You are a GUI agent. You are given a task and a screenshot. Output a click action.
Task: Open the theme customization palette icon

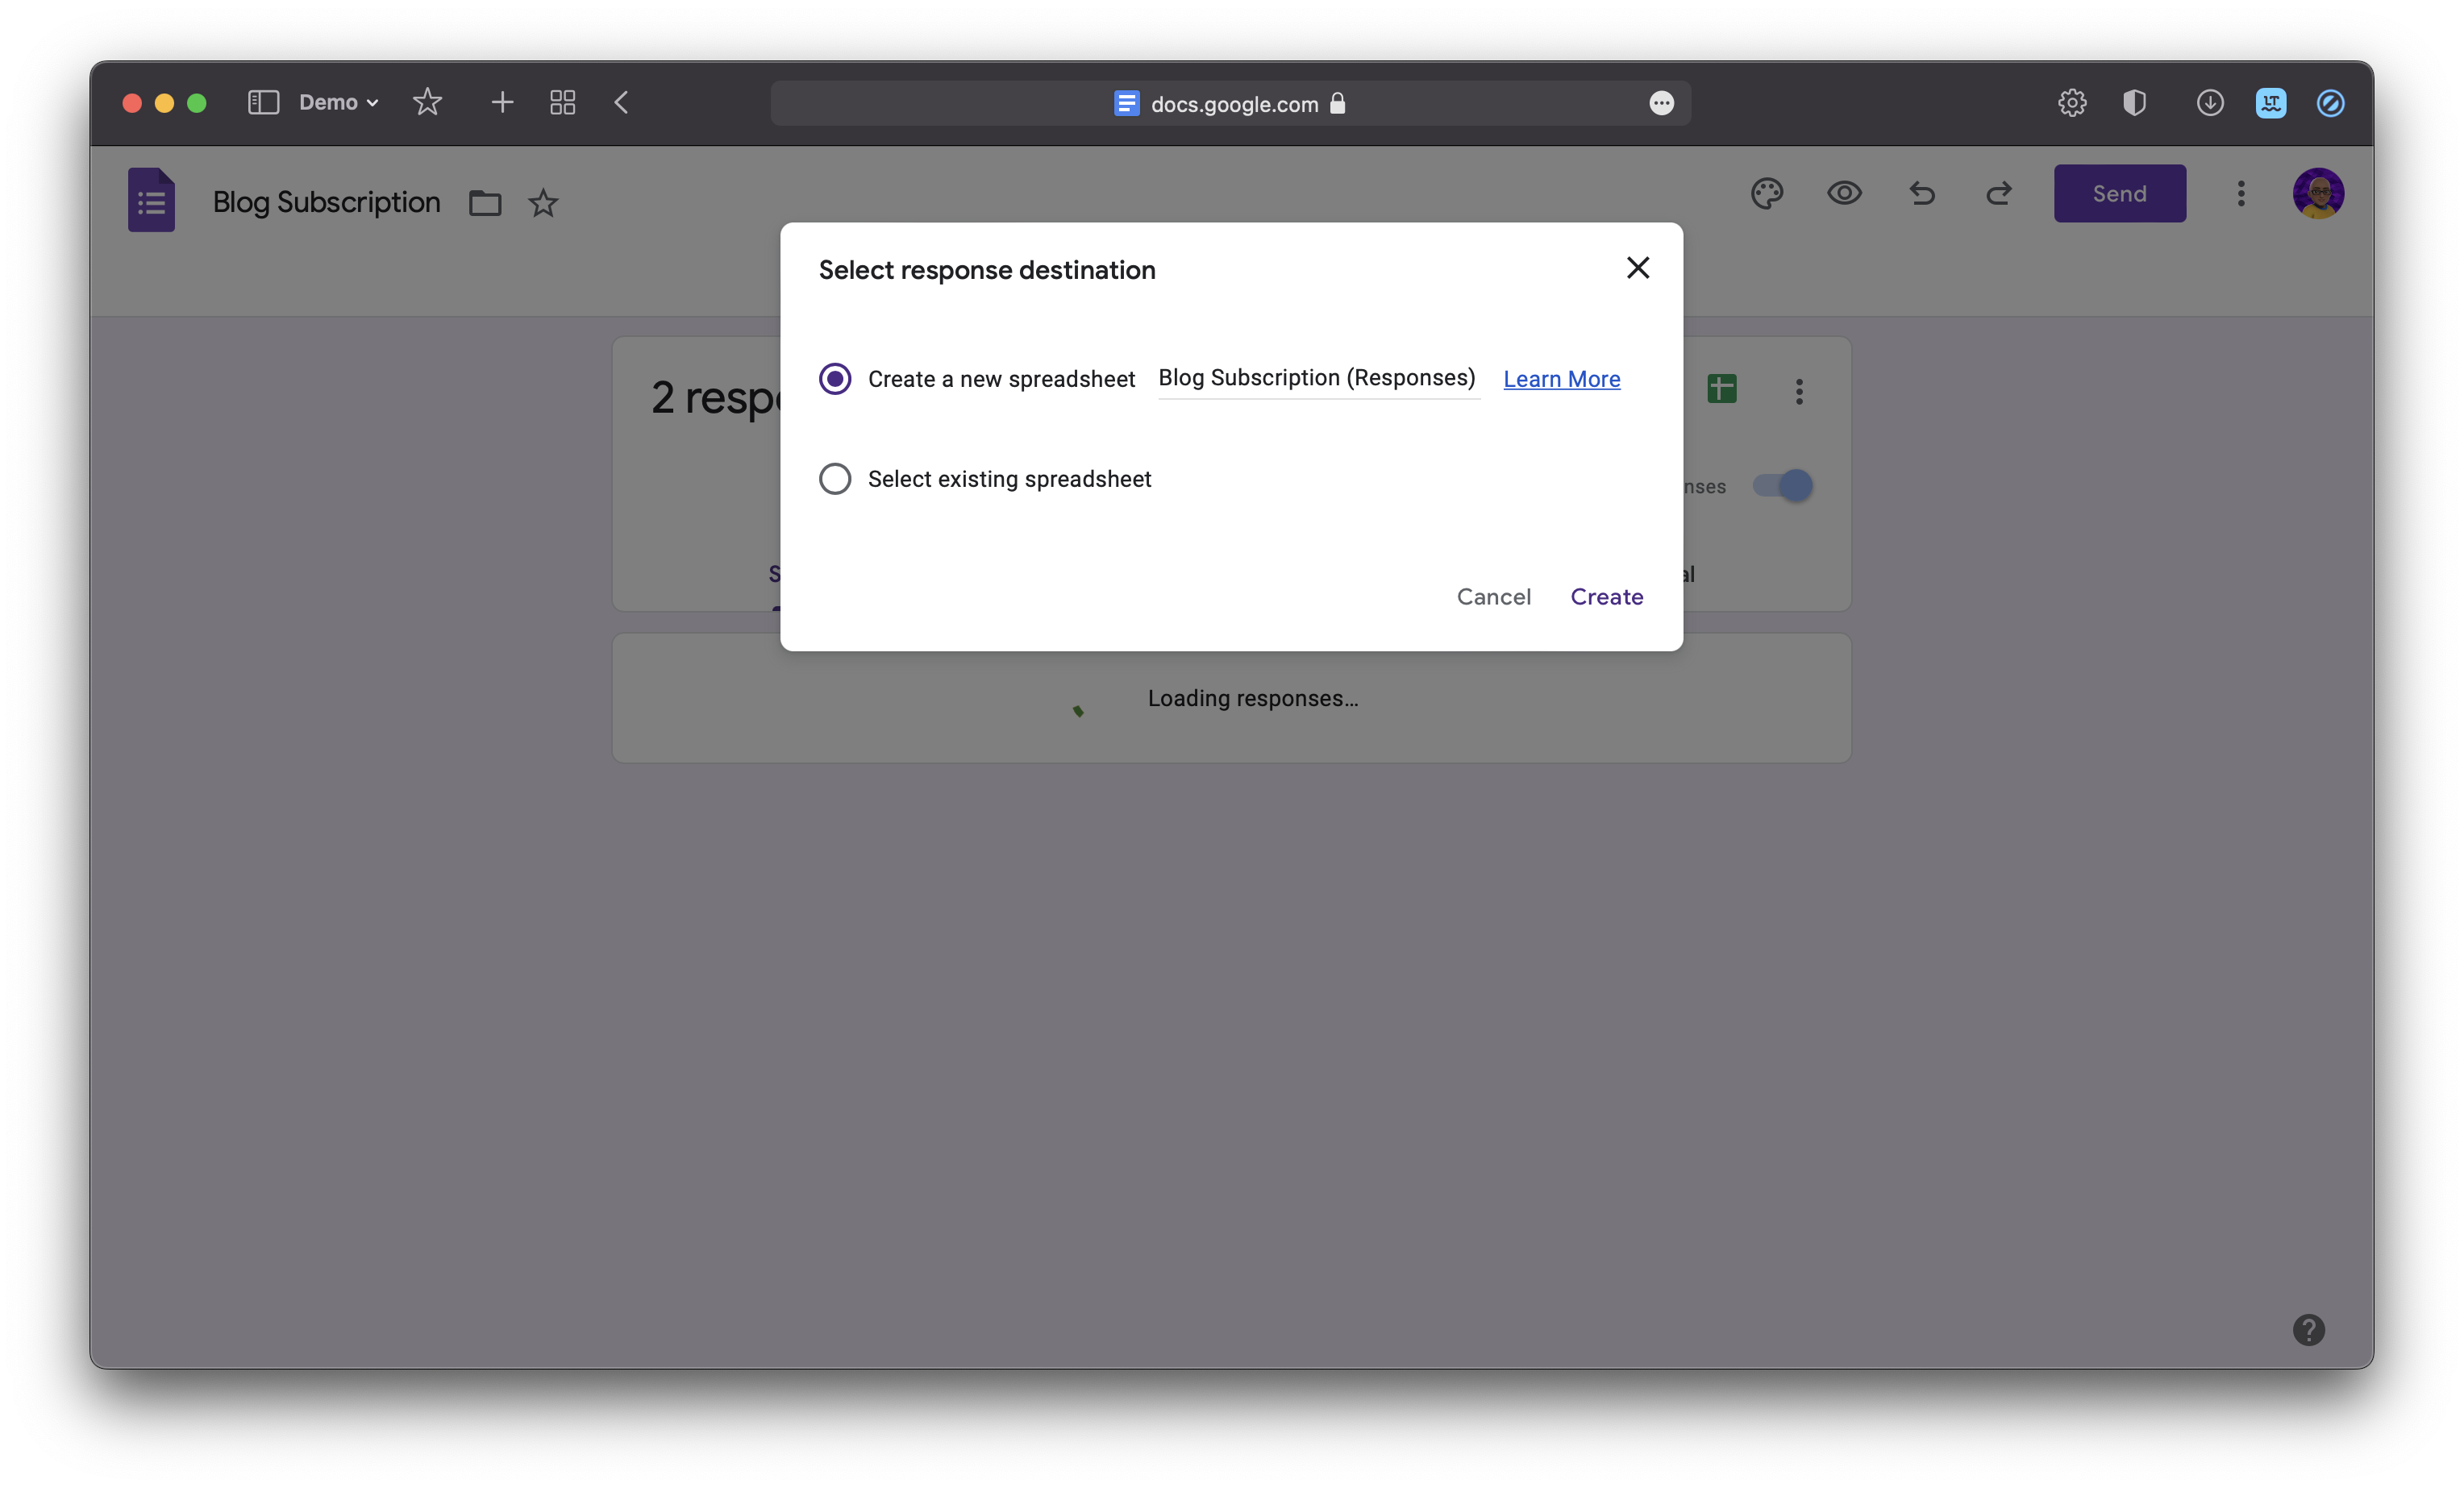(x=1766, y=193)
